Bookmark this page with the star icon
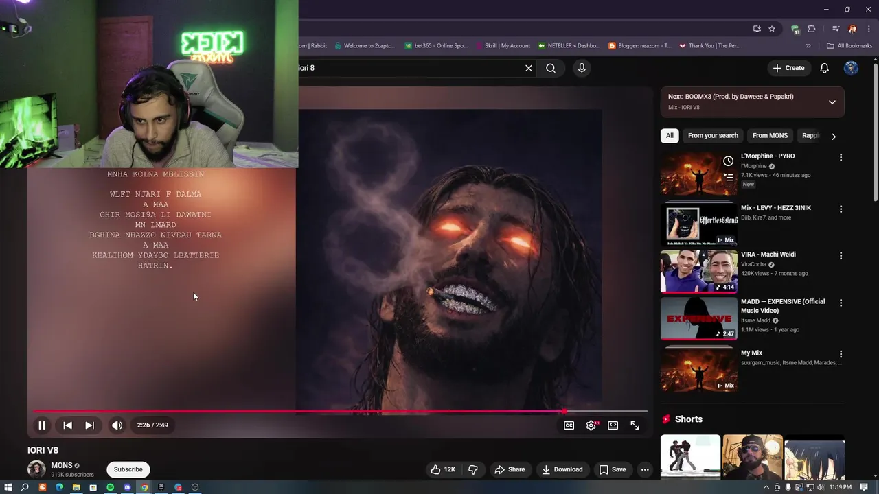The height and width of the screenshot is (494, 879). point(772,29)
